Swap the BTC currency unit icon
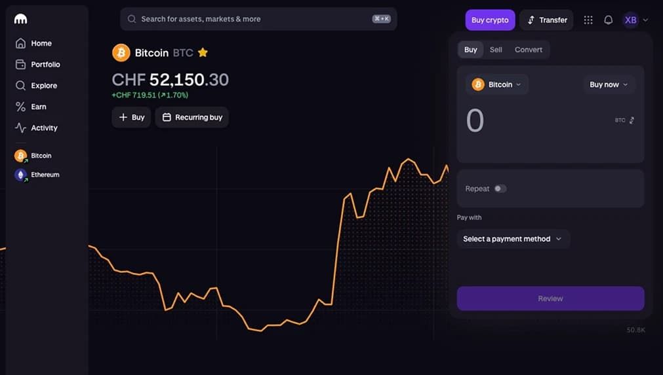This screenshot has width=663, height=375. (632, 120)
